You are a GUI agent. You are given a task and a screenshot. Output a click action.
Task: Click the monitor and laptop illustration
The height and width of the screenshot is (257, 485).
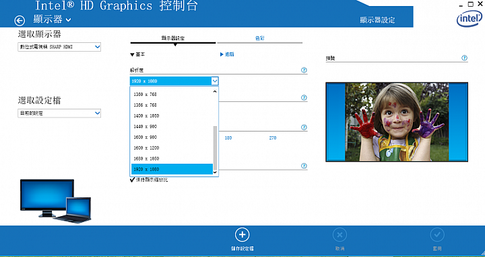pyautogui.click(x=55, y=201)
